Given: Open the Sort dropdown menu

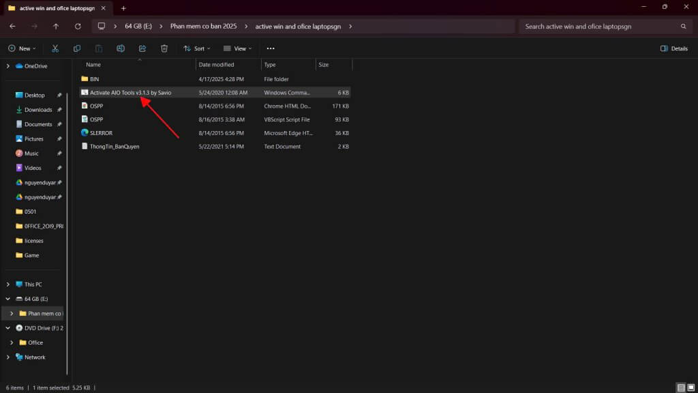Looking at the screenshot, I should click(x=197, y=48).
